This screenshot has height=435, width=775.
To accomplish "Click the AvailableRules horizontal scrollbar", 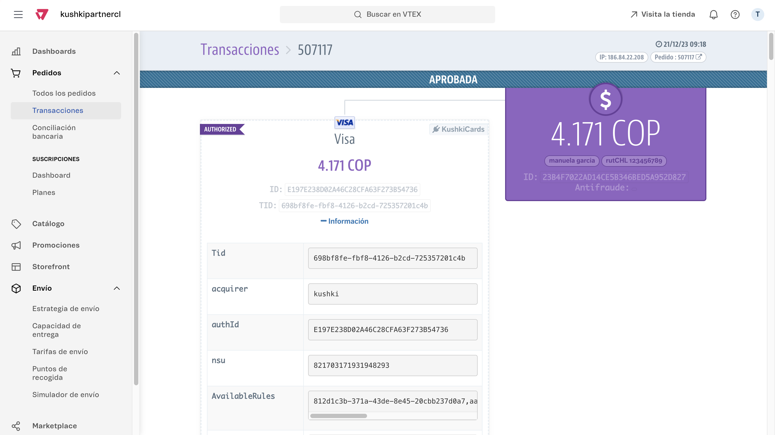I will 339,416.
